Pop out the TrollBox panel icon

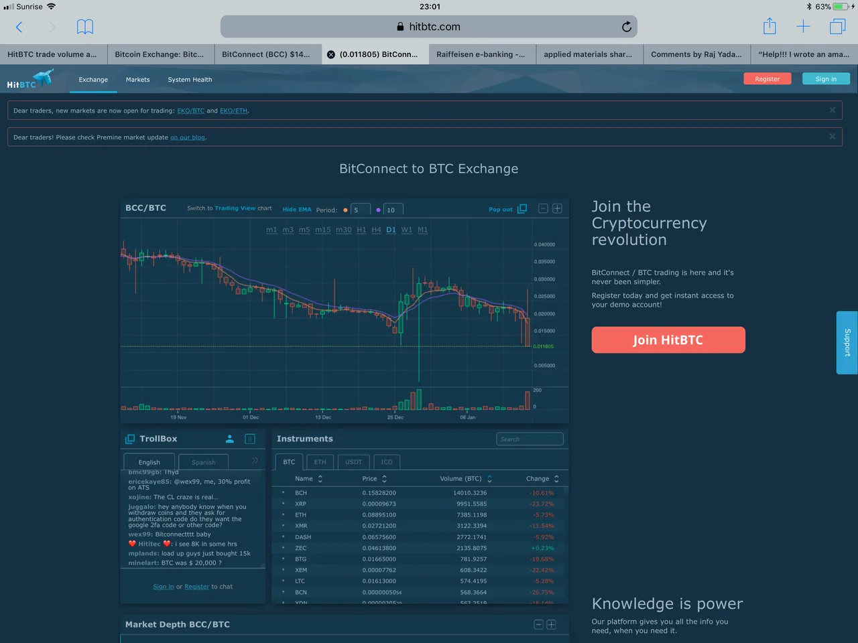pos(130,439)
